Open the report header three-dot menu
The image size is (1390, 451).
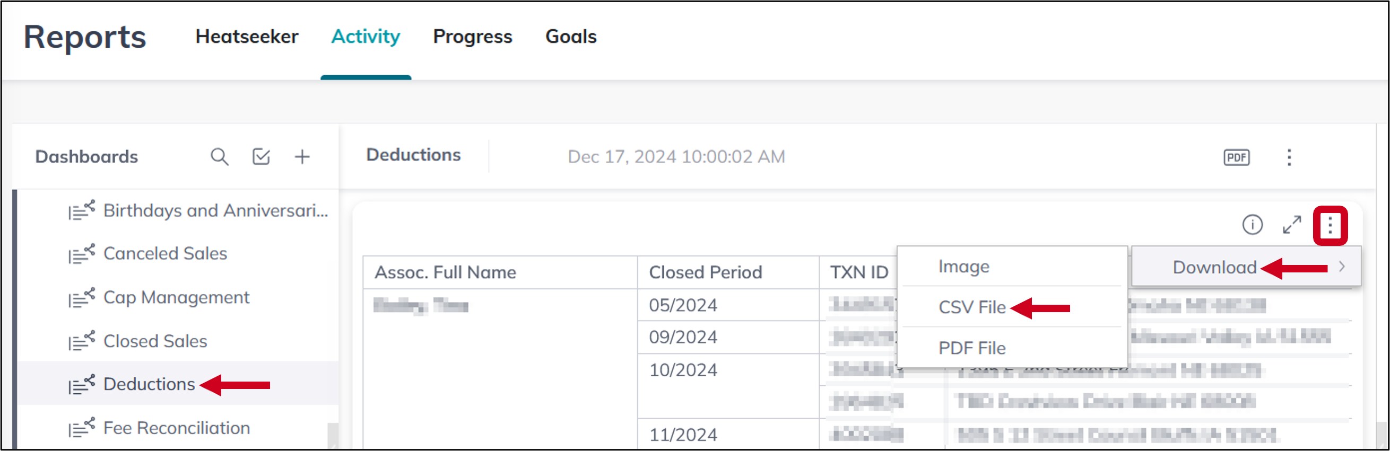[x=1290, y=157]
